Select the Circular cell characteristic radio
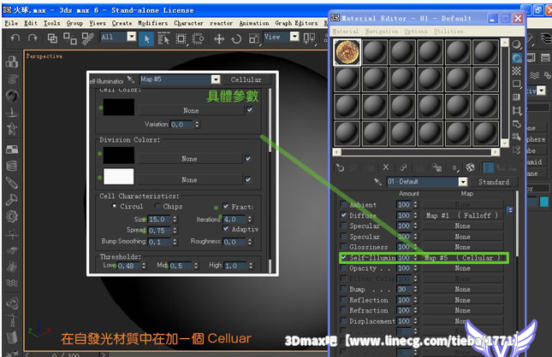This screenshot has width=552, height=357. pyautogui.click(x=114, y=206)
